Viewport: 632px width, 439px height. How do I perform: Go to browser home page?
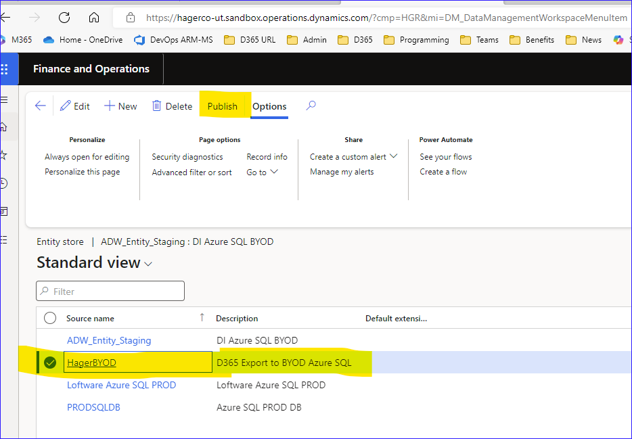(93, 18)
